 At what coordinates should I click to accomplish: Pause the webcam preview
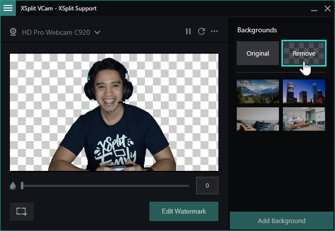pyautogui.click(x=188, y=31)
